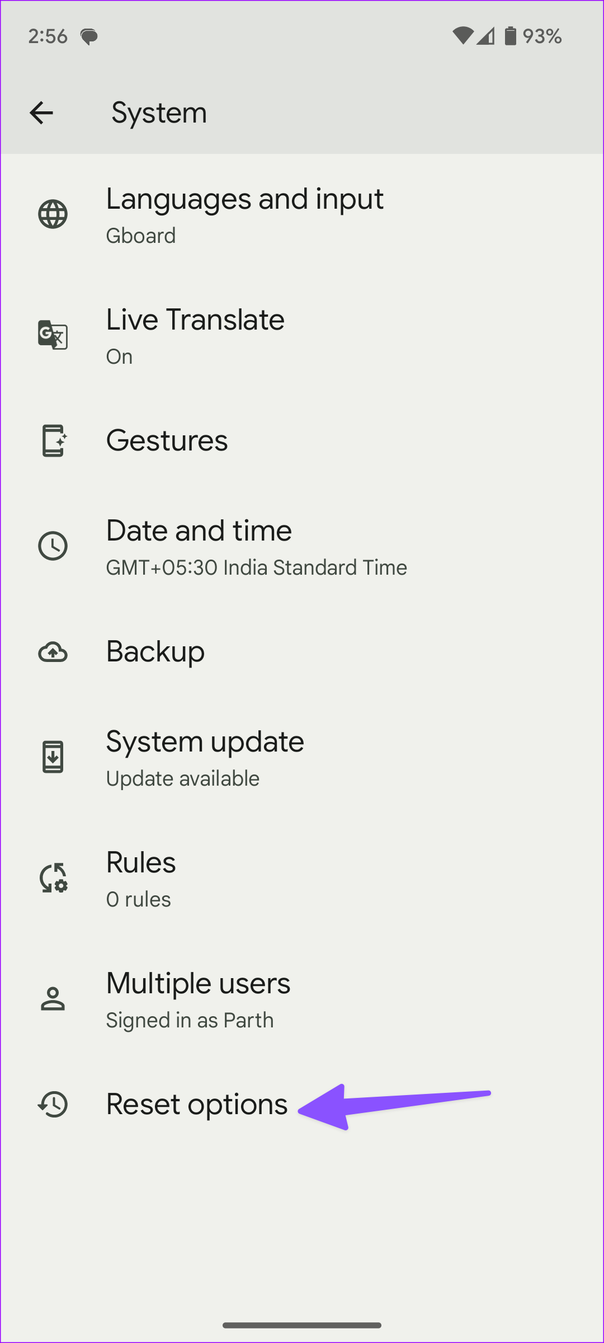Open Live Translate settings
This screenshot has height=1343, width=604.
pyautogui.click(x=196, y=335)
